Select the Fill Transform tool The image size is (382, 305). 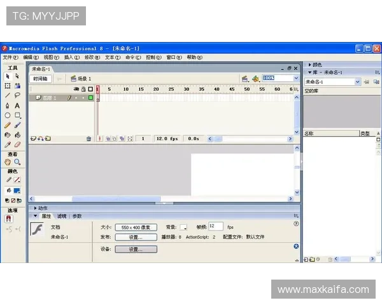[x=17, y=86]
